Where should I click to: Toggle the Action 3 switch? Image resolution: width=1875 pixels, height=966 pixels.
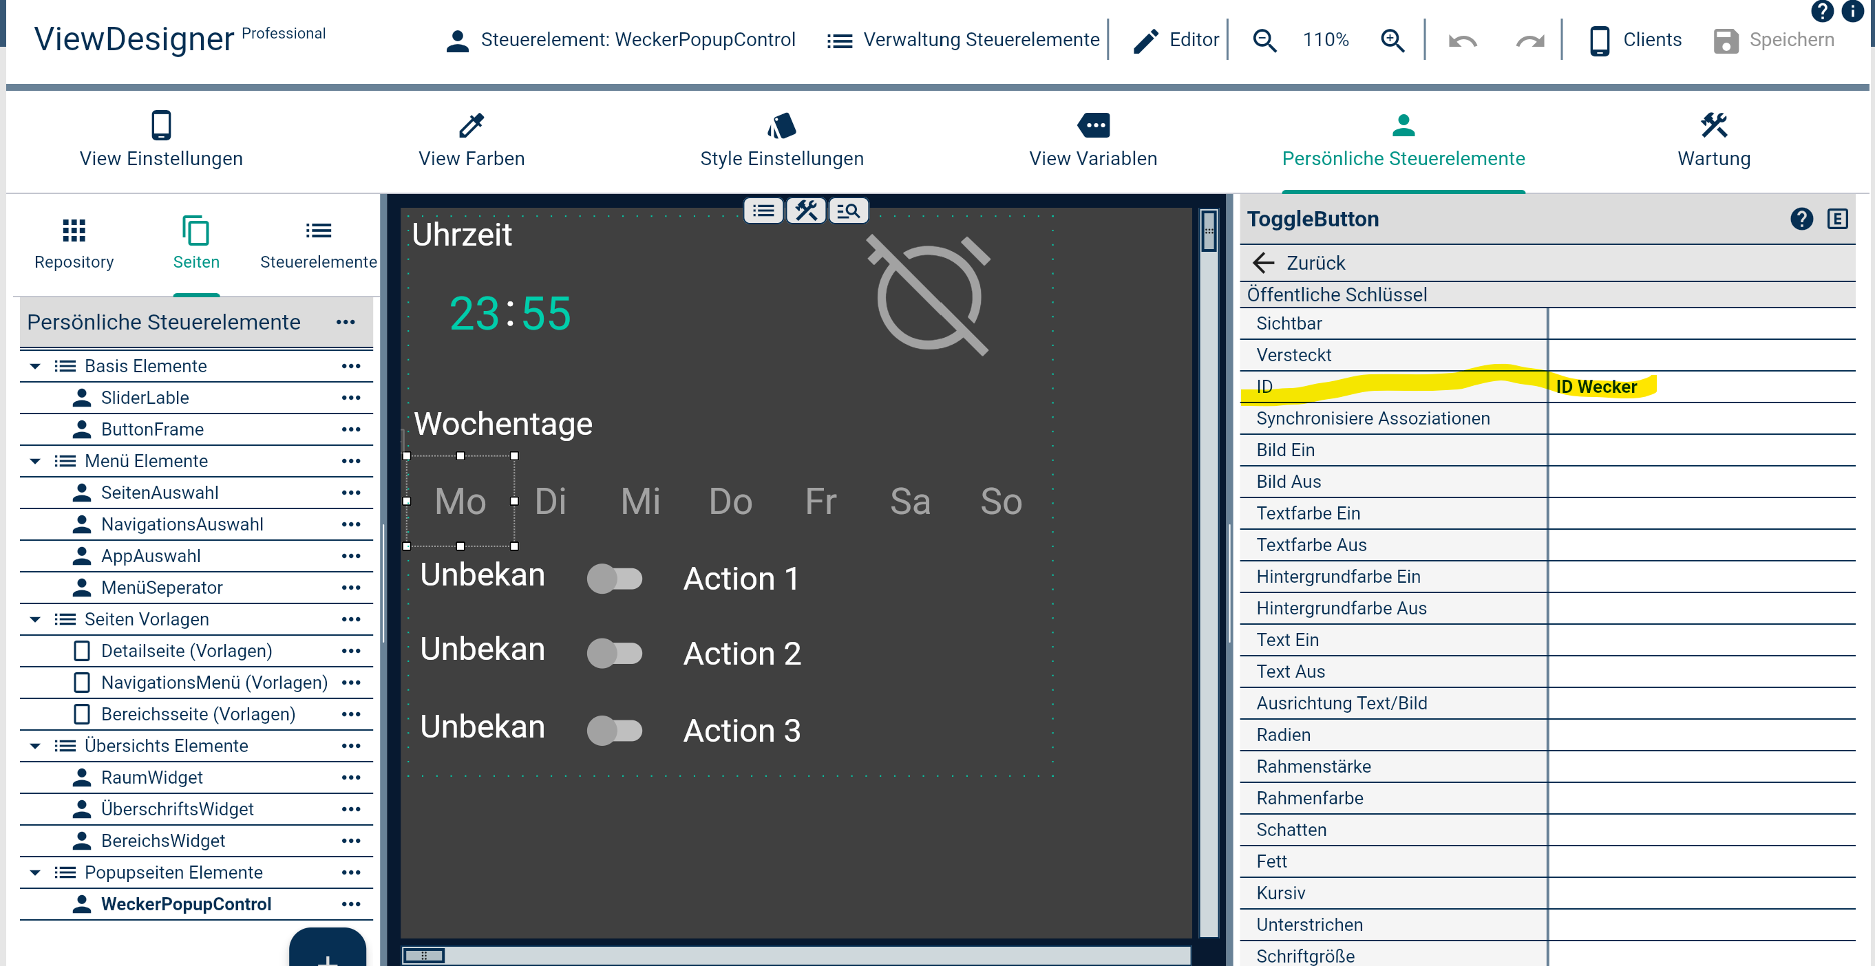click(x=615, y=730)
